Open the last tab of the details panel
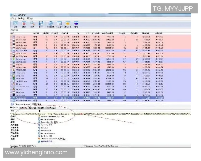201x161 pixels. 51,108
